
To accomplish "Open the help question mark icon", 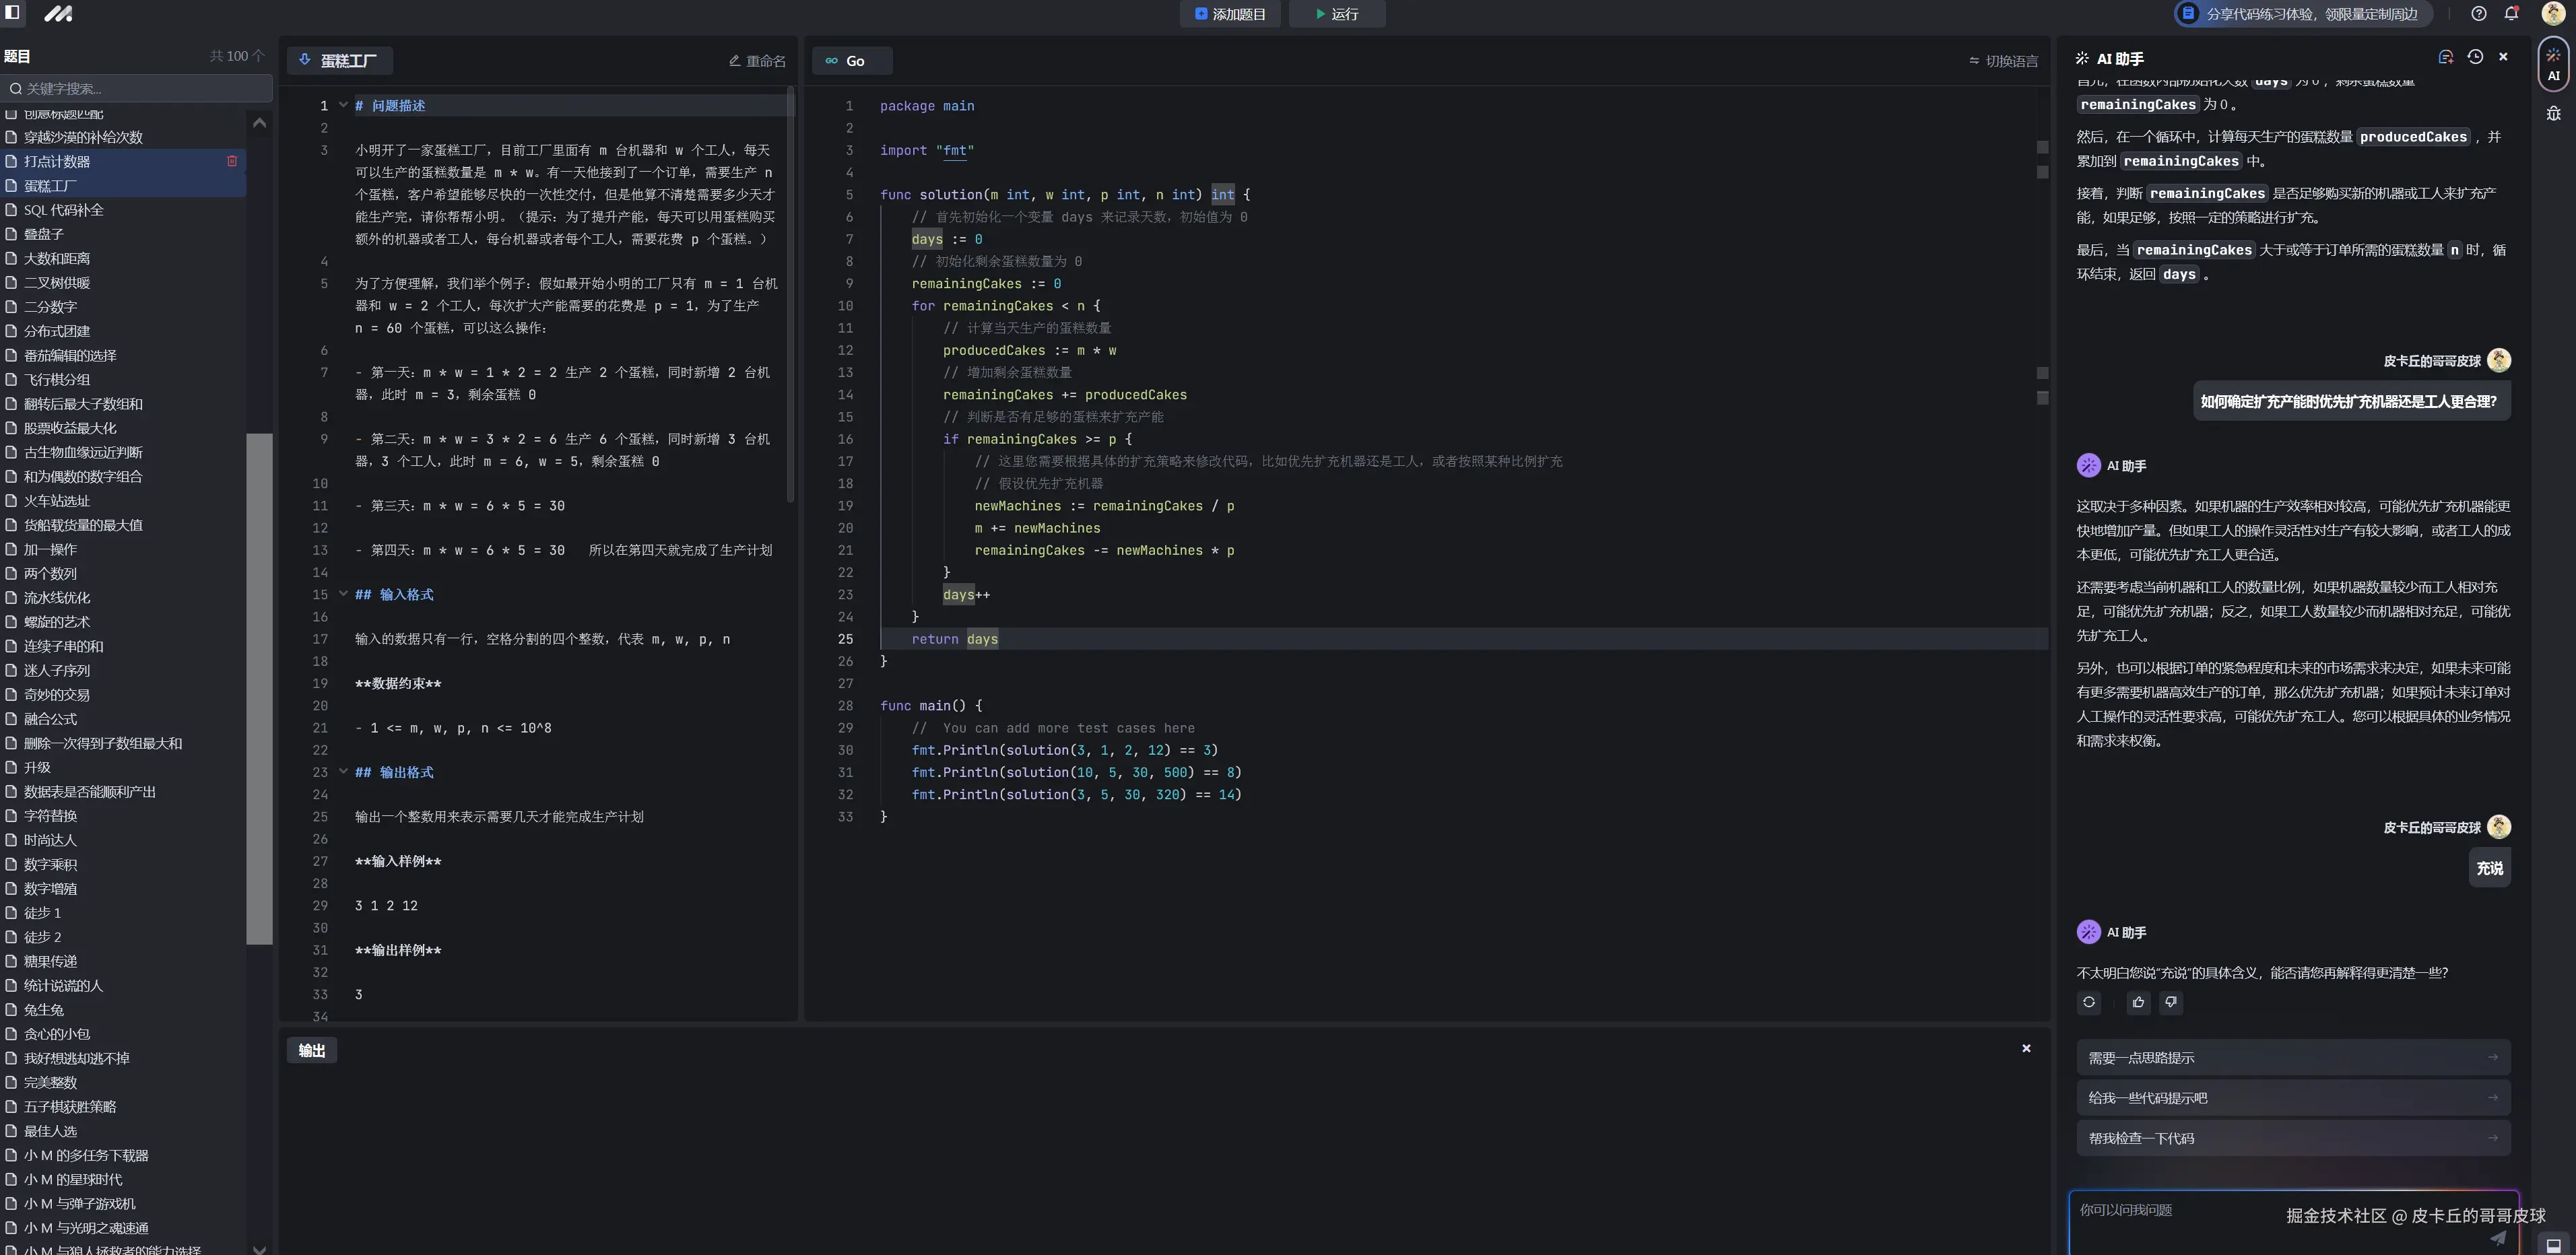I will point(2478,13).
